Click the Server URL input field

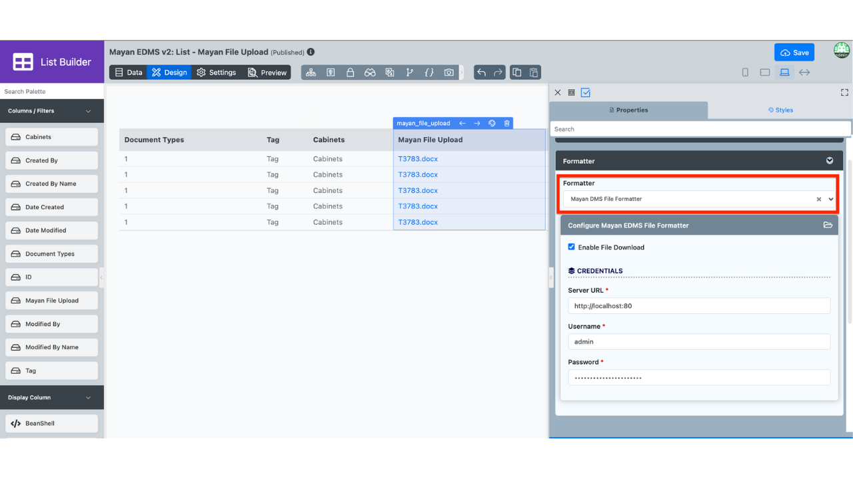[x=698, y=306]
